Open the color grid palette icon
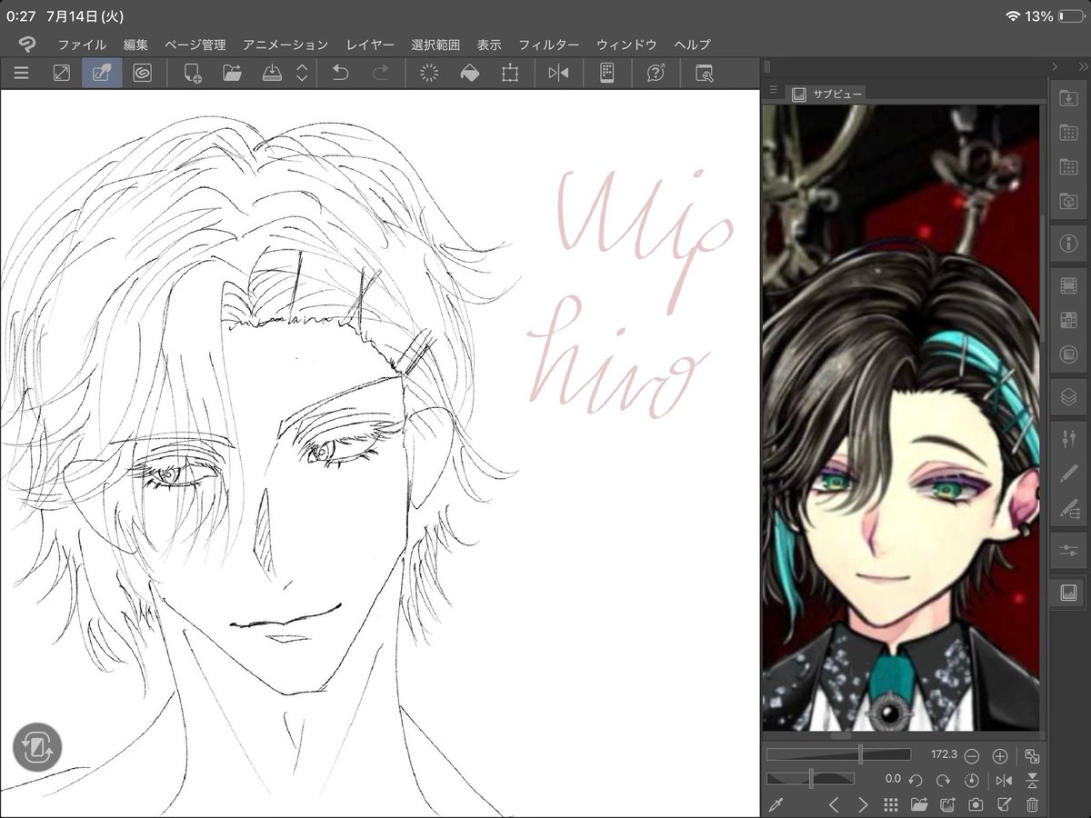This screenshot has height=818, width=1091. click(1068, 320)
